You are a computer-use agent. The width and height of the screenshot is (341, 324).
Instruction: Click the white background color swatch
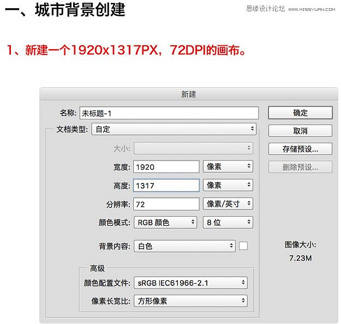coord(243,246)
